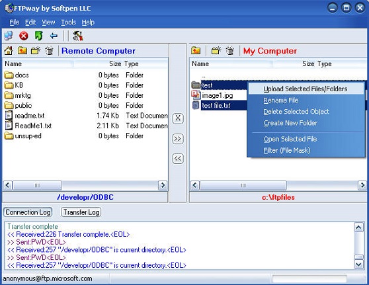Go to remote Home directory icon
The width and height of the screenshot is (369, 285).
(9, 51)
